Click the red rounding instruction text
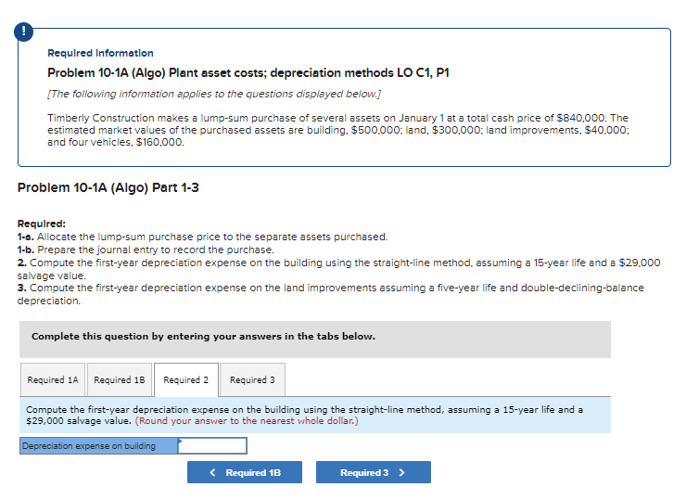 (247, 421)
